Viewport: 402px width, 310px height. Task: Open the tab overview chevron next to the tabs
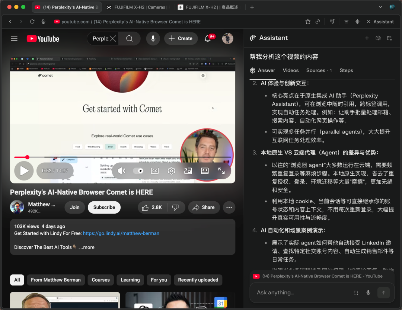pyautogui.click(x=380, y=7)
